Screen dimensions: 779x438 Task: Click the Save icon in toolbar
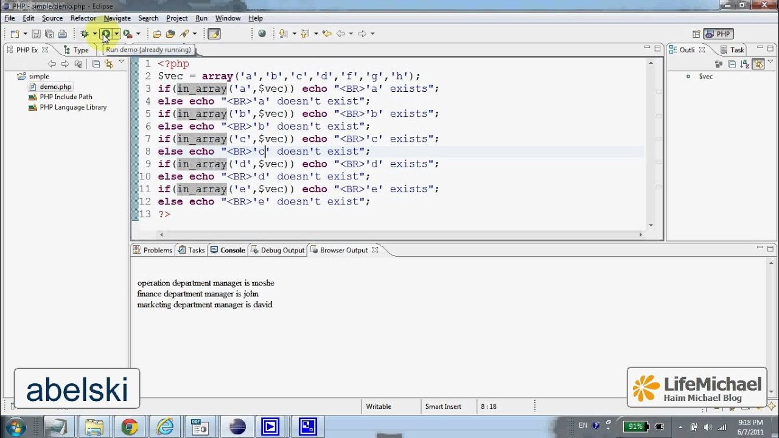pos(36,34)
